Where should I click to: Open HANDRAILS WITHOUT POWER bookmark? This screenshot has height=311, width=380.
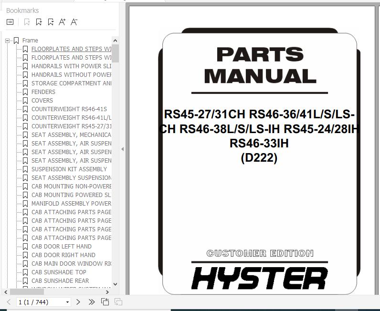(x=71, y=74)
